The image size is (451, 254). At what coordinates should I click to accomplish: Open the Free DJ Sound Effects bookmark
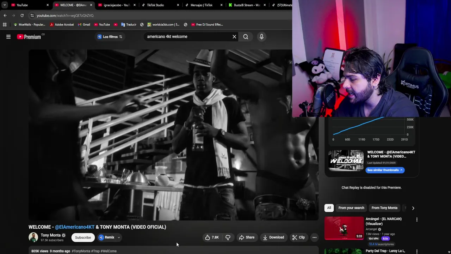click(207, 25)
